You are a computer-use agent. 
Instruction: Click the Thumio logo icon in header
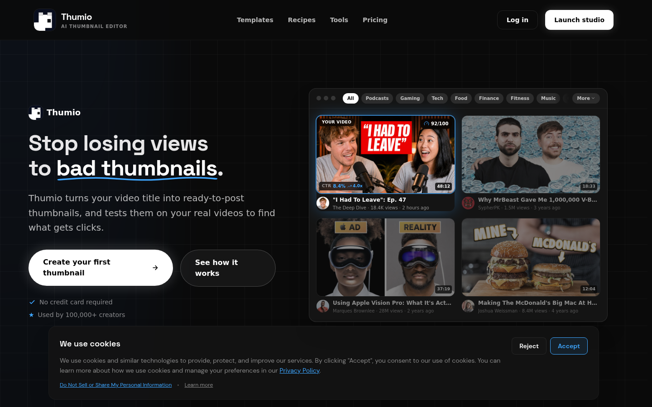(45, 20)
